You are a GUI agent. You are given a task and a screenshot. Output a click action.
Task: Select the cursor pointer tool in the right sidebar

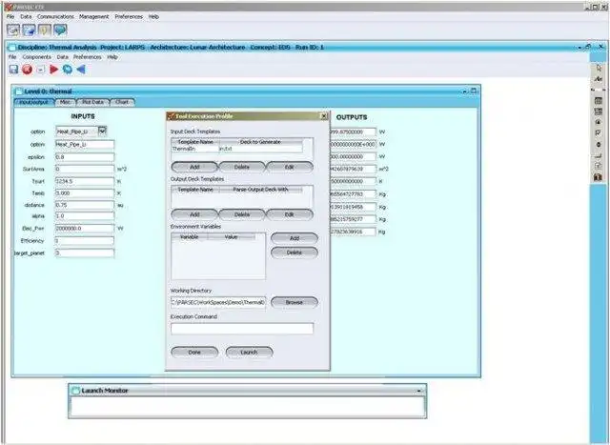[x=599, y=68]
